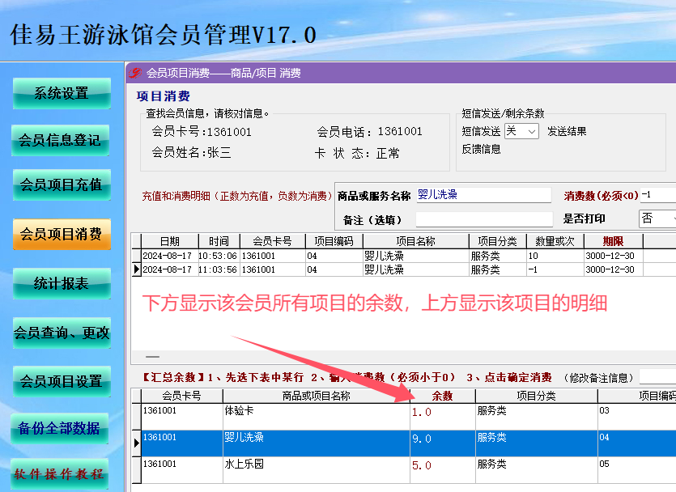Click the row indicator arrow beside 婴儿洗澡 balance row

tap(136, 443)
